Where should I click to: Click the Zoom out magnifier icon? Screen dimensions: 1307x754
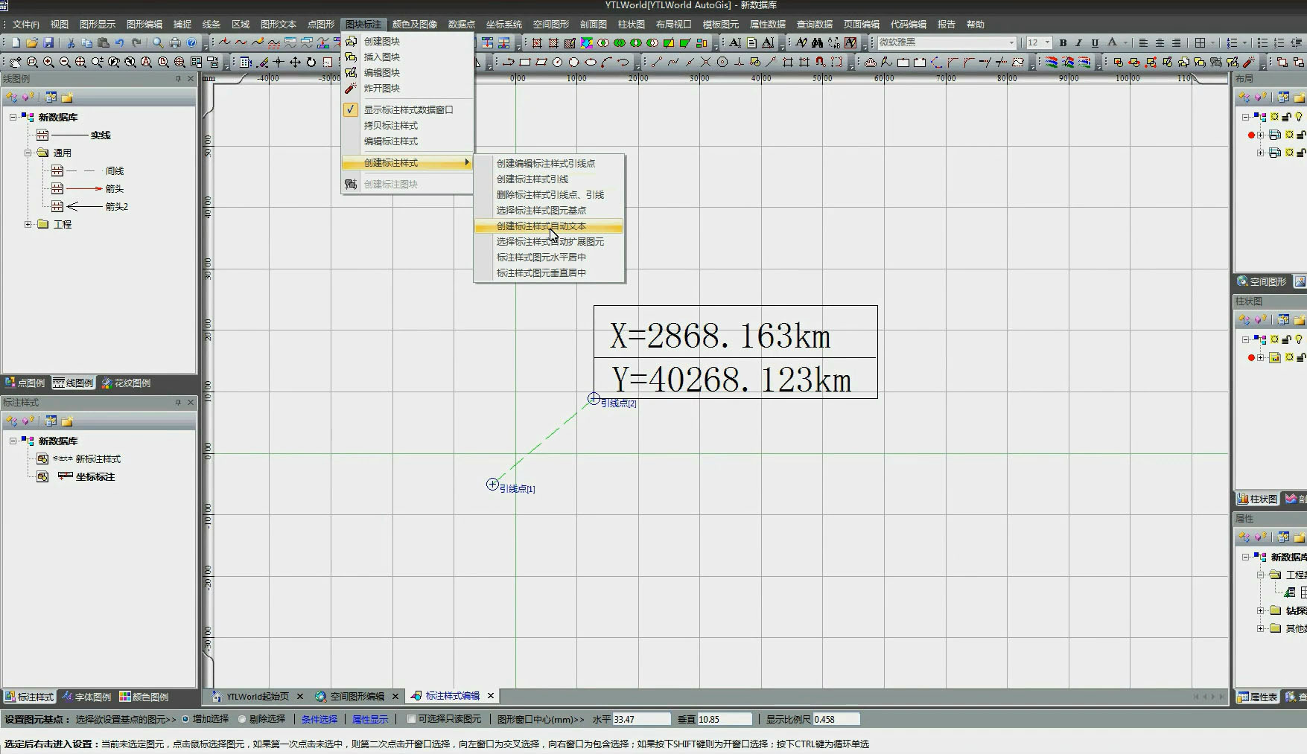pos(65,62)
